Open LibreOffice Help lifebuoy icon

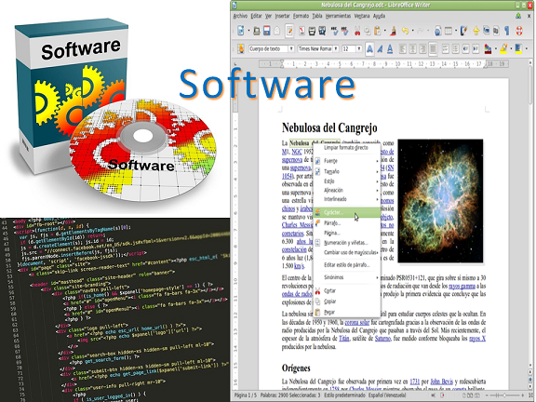click(x=519, y=31)
